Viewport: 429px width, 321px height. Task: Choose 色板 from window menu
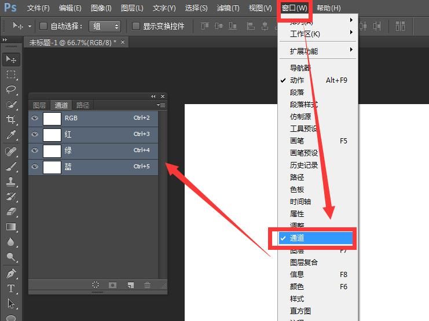[318, 190]
